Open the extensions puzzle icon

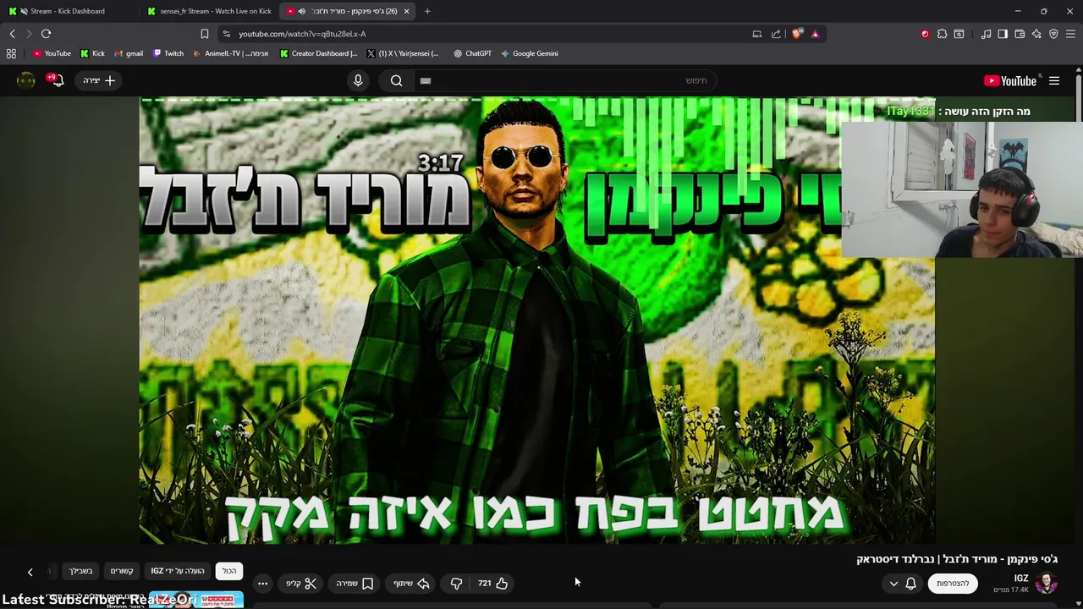[x=942, y=34]
